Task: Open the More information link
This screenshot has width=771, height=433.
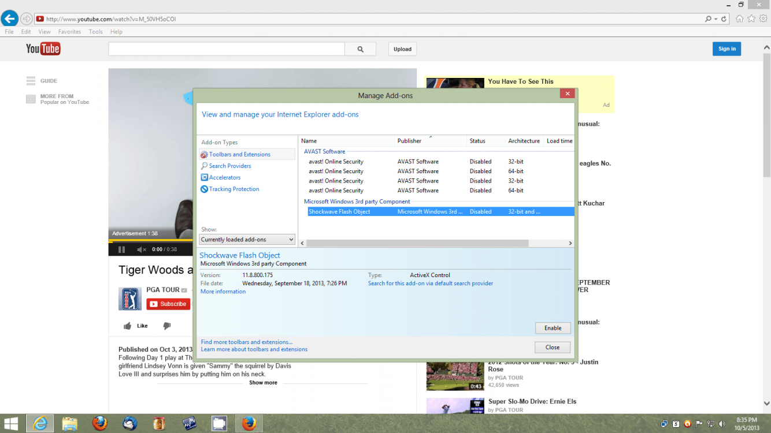Action: pyautogui.click(x=223, y=292)
